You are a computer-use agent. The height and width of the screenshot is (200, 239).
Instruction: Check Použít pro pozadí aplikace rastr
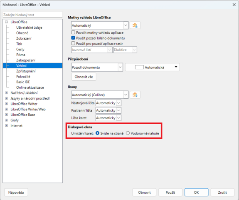pos(73,43)
